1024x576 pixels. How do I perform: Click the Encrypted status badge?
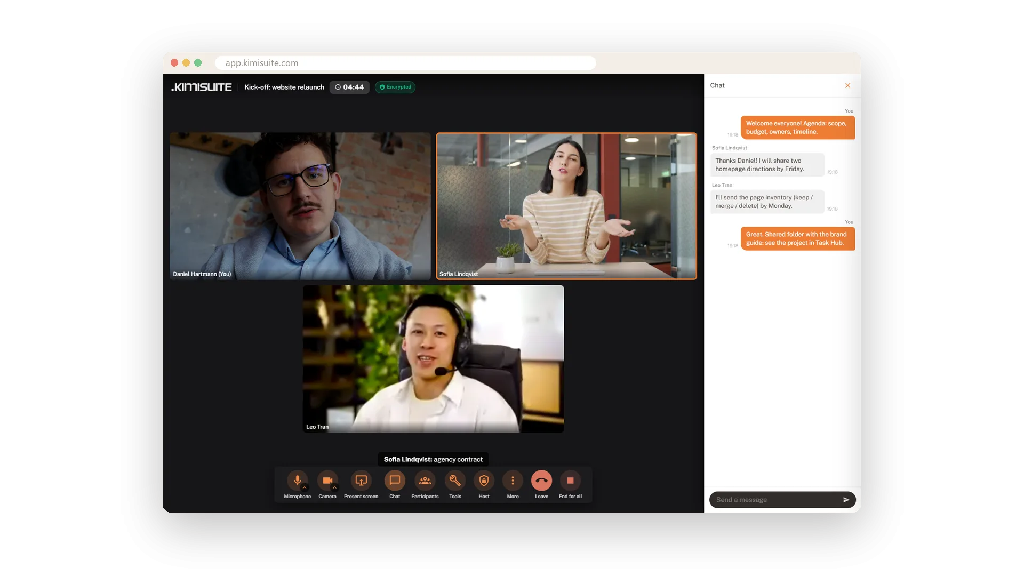[x=395, y=87]
